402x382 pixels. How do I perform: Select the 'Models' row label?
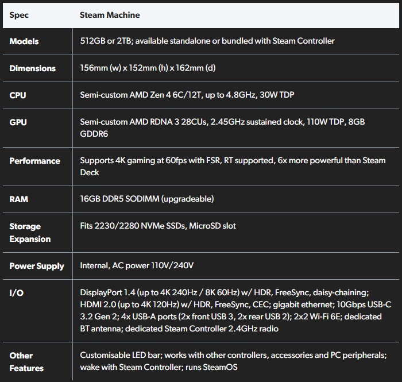(24, 41)
